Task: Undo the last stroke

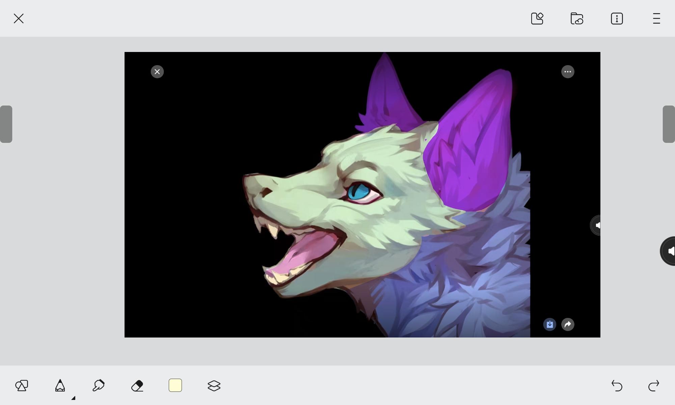Action: 617,385
